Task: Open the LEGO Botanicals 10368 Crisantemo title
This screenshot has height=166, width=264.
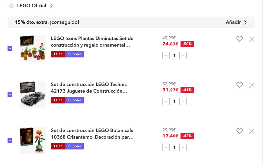Action: coord(92,134)
